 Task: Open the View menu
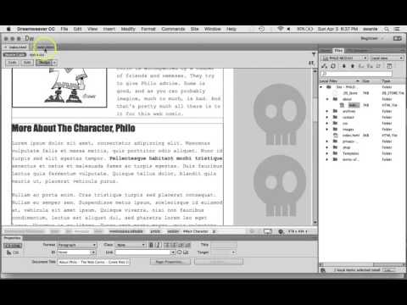pyautogui.click(x=92, y=29)
